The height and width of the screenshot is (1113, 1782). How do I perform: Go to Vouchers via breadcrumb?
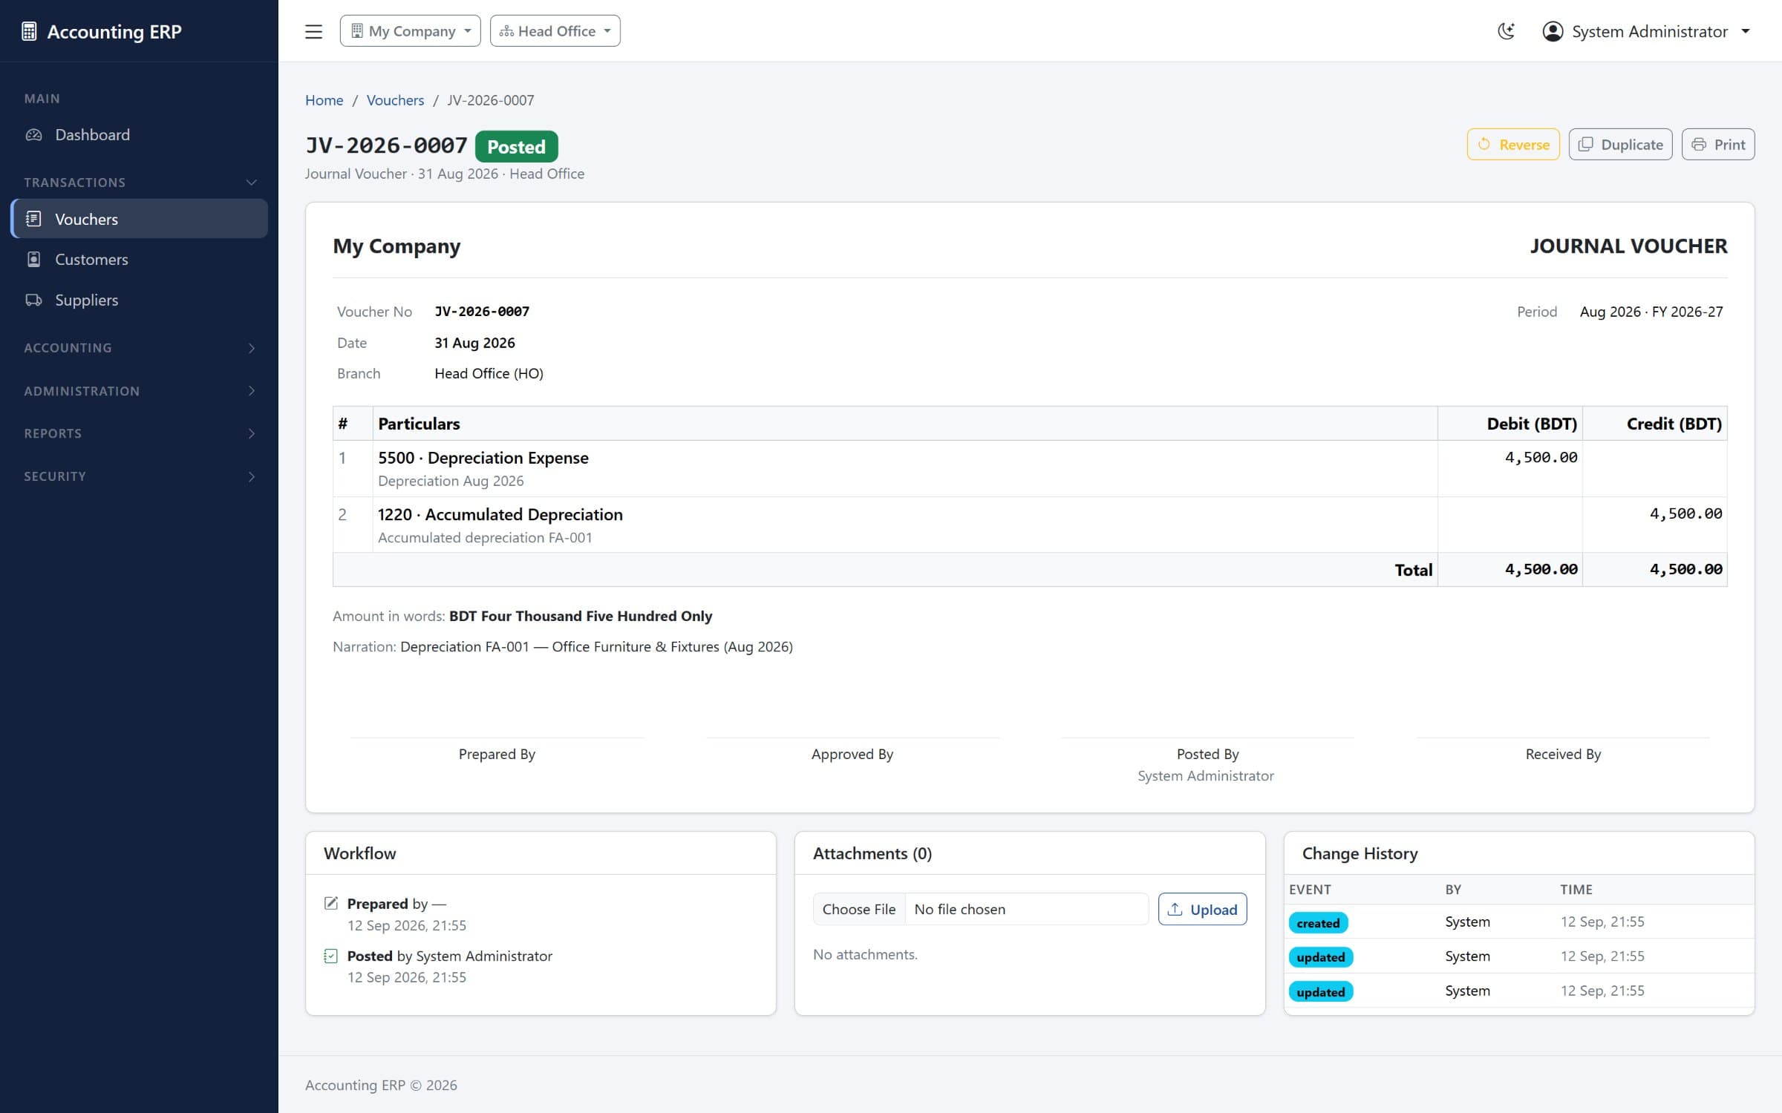395,100
